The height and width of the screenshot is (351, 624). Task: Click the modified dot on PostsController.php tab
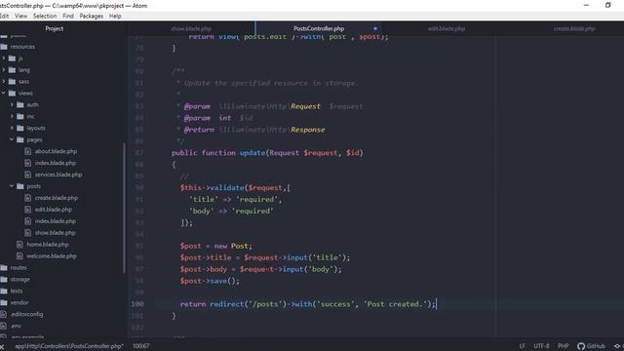(x=375, y=28)
